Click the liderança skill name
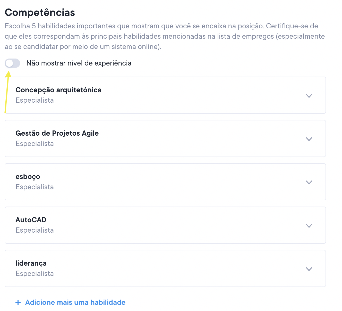Screen dimensions: 342x311 [31, 263]
